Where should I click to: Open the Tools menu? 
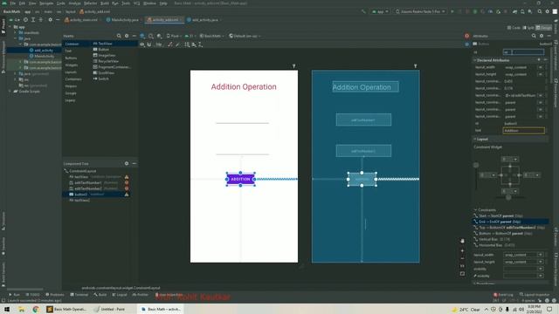126,3
